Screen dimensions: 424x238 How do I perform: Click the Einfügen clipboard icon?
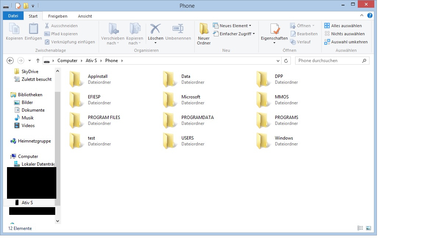click(33, 29)
